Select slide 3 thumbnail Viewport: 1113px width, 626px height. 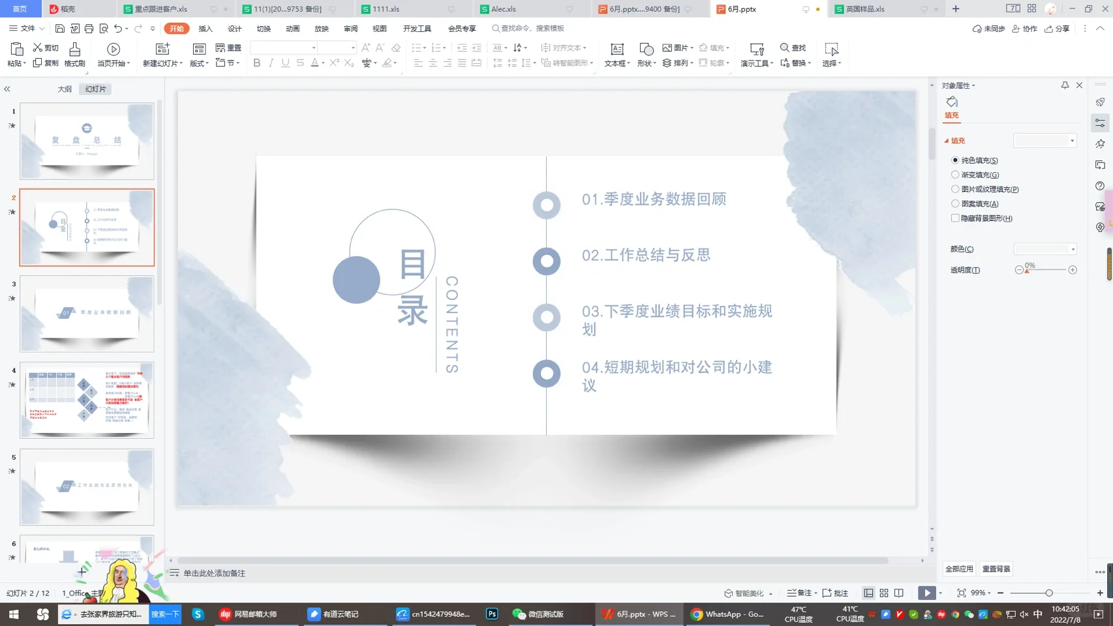tap(87, 314)
